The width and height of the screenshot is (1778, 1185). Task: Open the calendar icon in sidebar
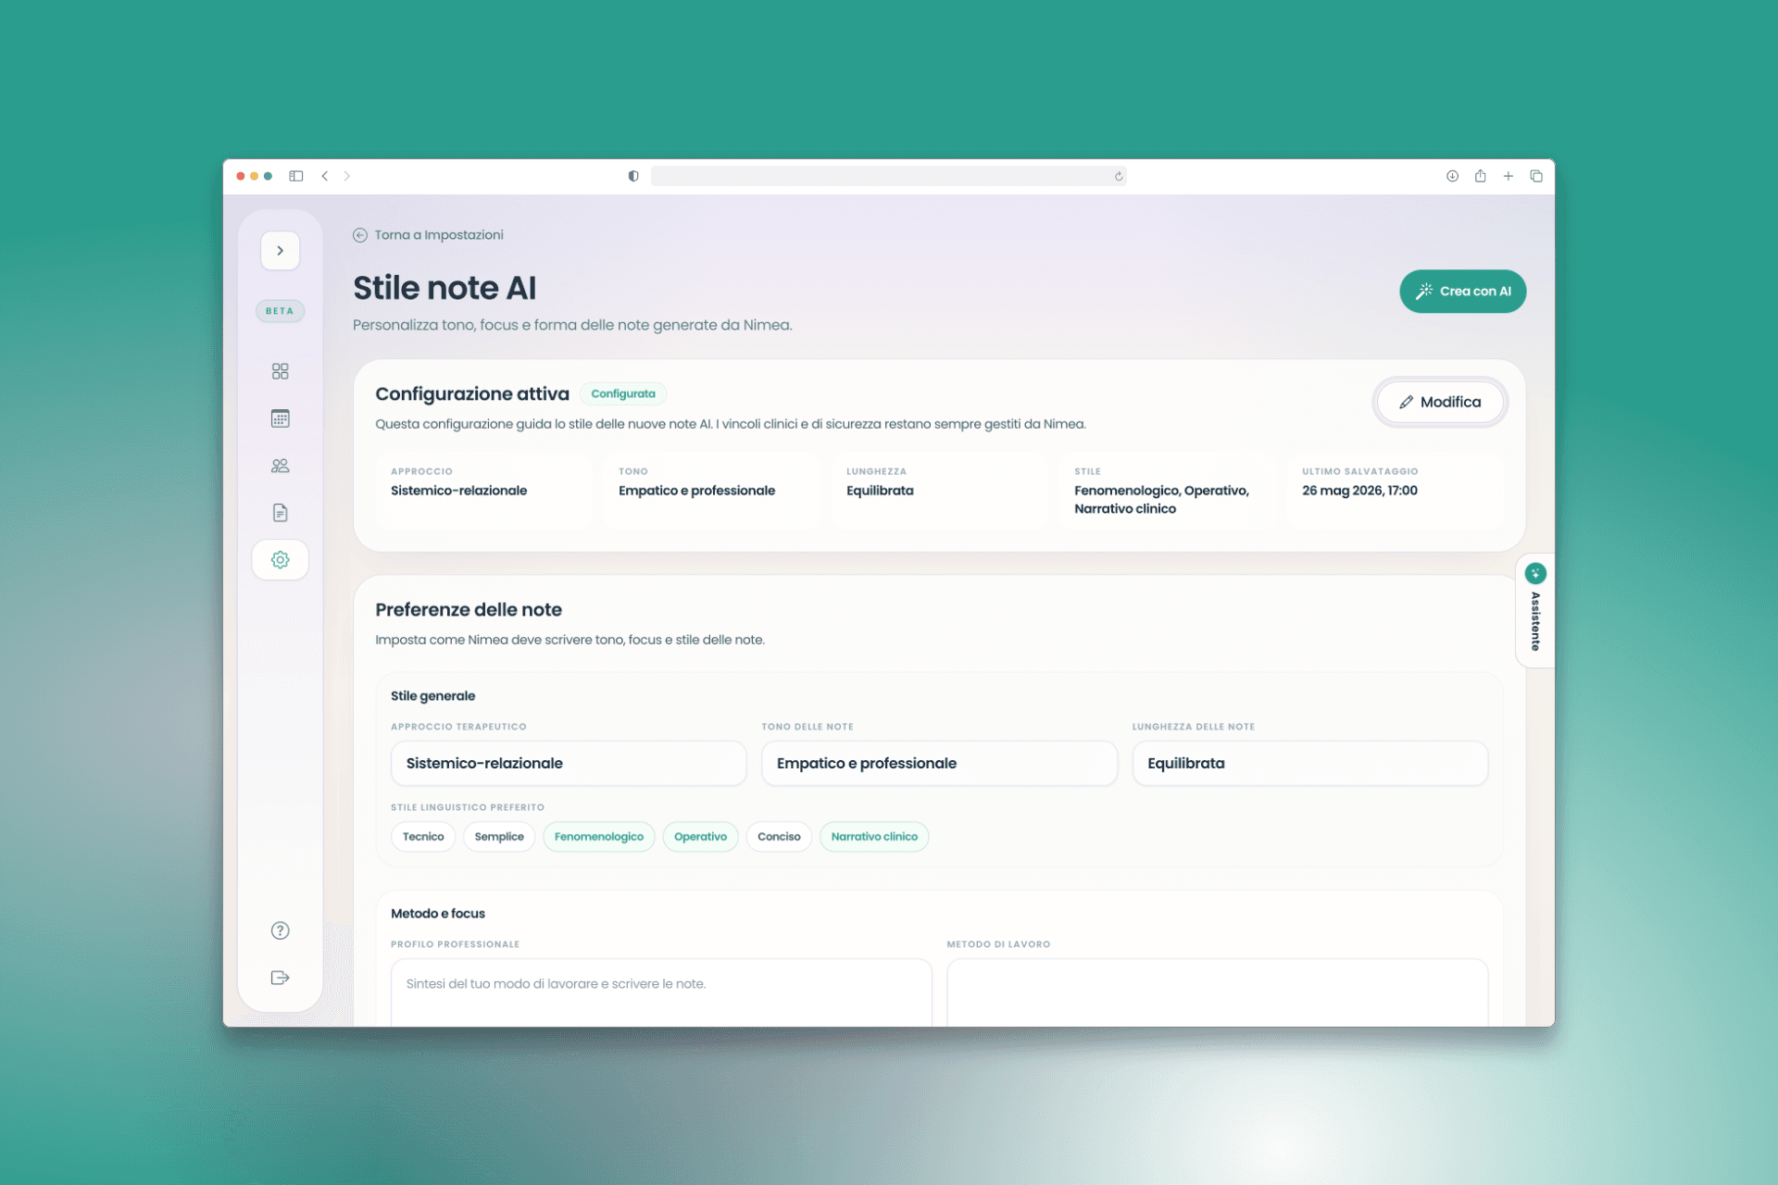[280, 418]
